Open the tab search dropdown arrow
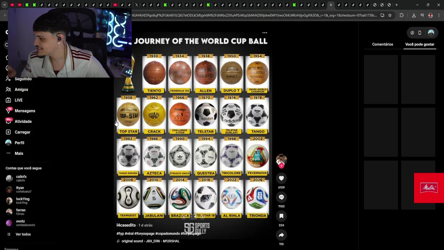The image size is (444, 250). coord(5,5)
